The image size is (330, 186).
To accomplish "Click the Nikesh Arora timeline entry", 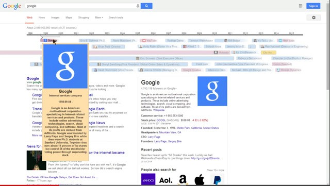I will coord(213,46).
